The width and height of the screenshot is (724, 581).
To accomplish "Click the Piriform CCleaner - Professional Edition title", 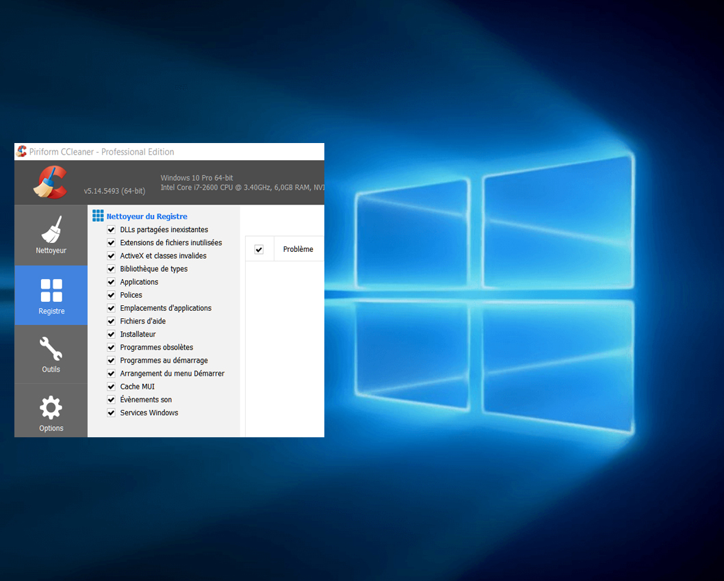I will click(101, 152).
